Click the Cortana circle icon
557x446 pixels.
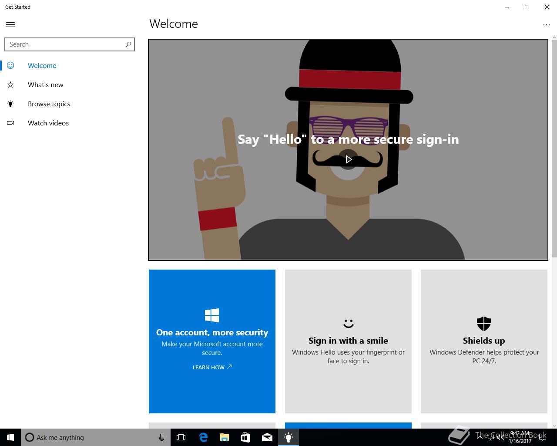(29, 437)
